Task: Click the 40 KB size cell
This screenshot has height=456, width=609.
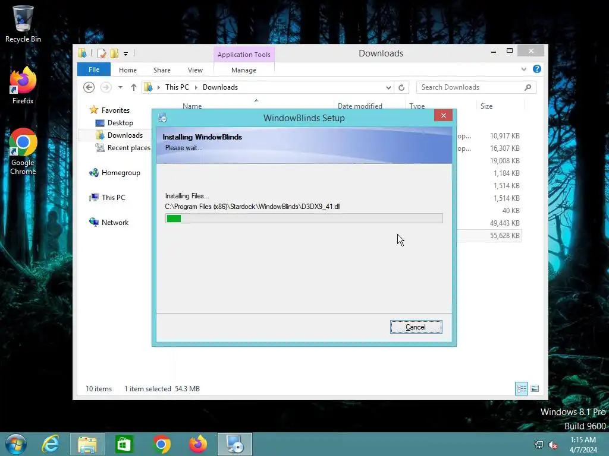Action: pyautogui.click(x=511, y=211)
